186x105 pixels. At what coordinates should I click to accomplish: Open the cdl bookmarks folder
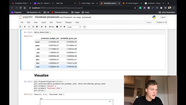(46, 12)
